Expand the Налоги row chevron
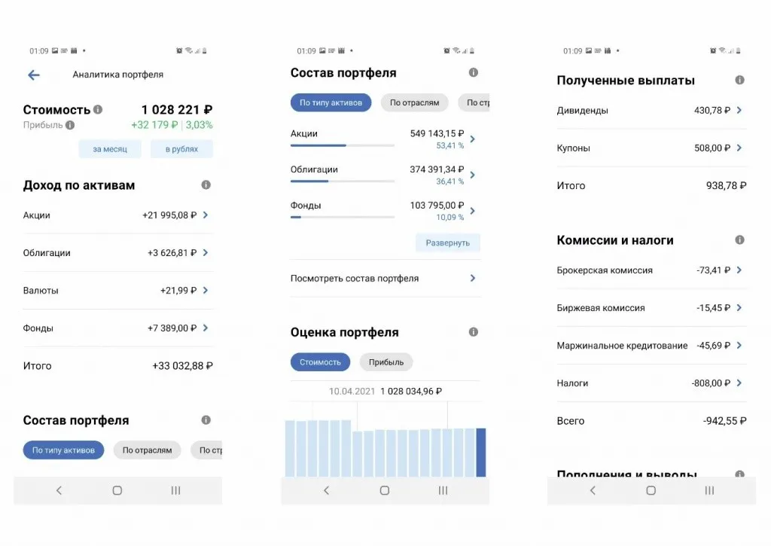This screenshot has height=546, width=771. point(739,383)
